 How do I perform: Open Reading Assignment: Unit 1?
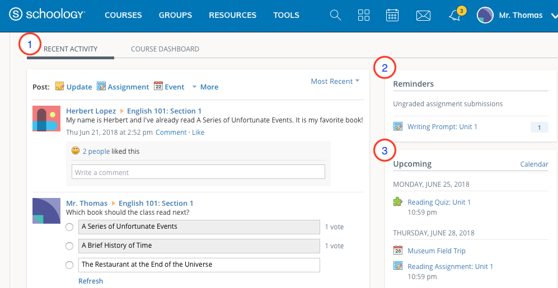tap(450, 266)
